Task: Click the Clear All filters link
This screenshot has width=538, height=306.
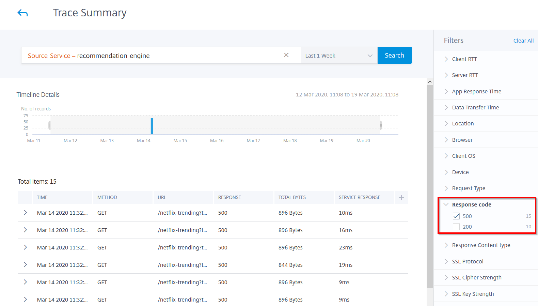Action: coord(523,41)
